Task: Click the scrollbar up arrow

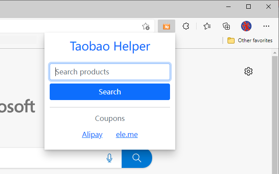Action: point(275,53)
